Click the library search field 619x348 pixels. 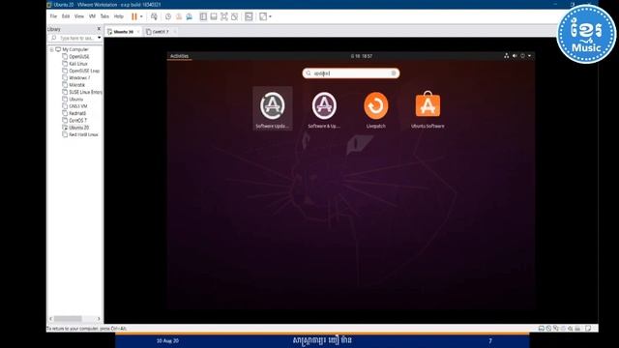point(74,38)
